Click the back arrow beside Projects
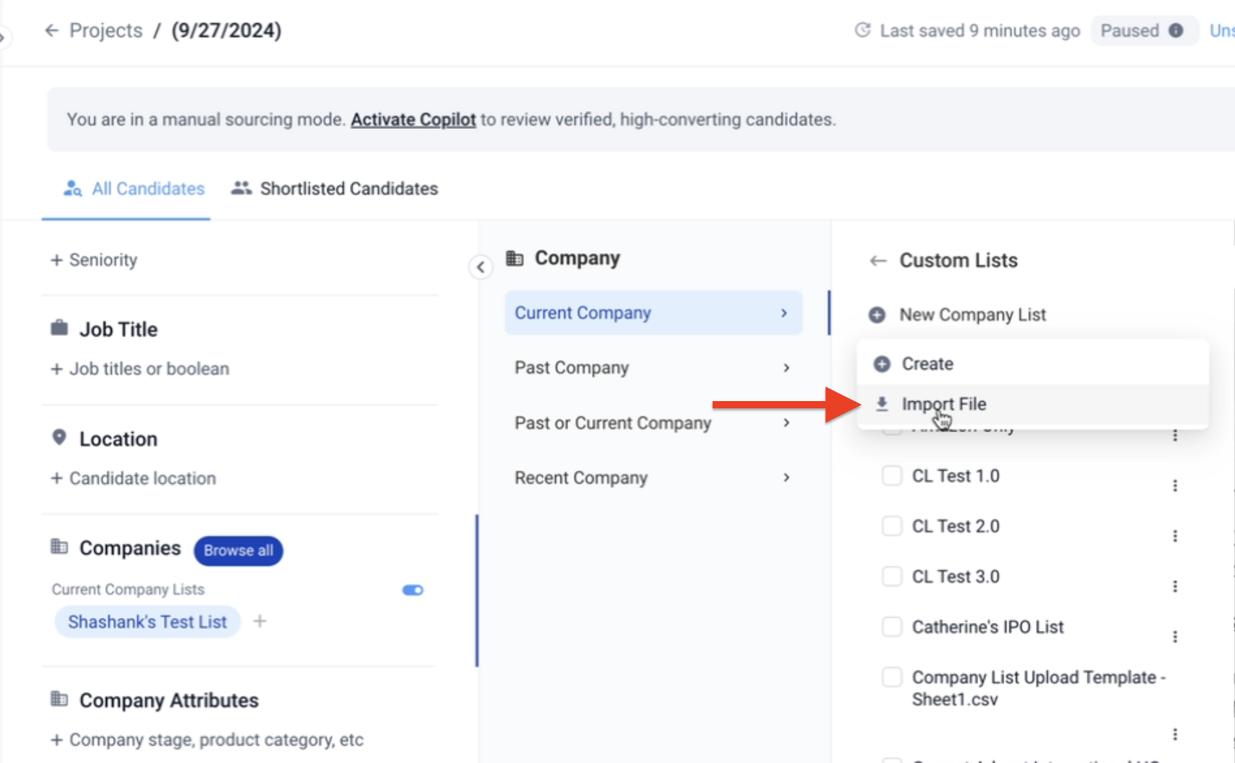The image size is (1235, 763). tap(52, 30)
